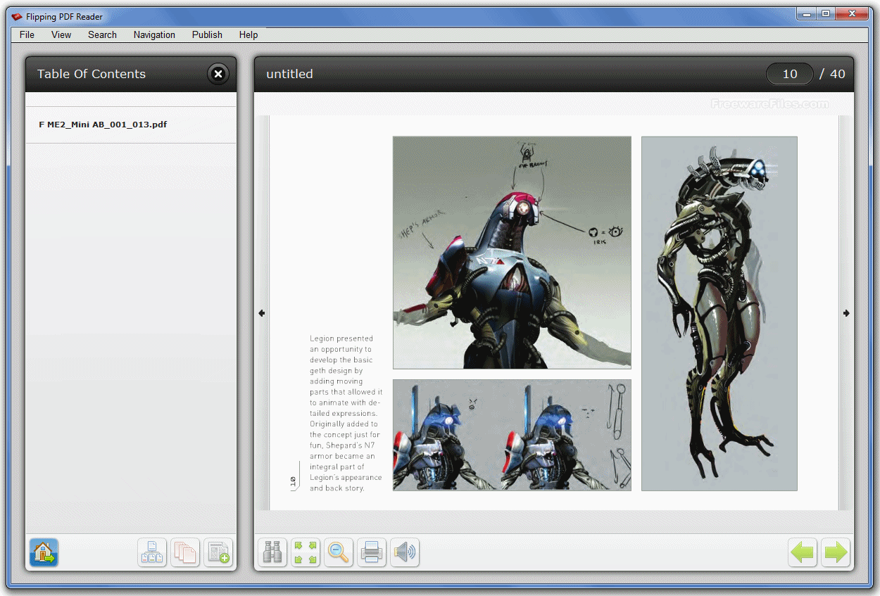The width and height of the screenshot is (880, 596).
Task: Open the File menu
Action: (27, 34)
